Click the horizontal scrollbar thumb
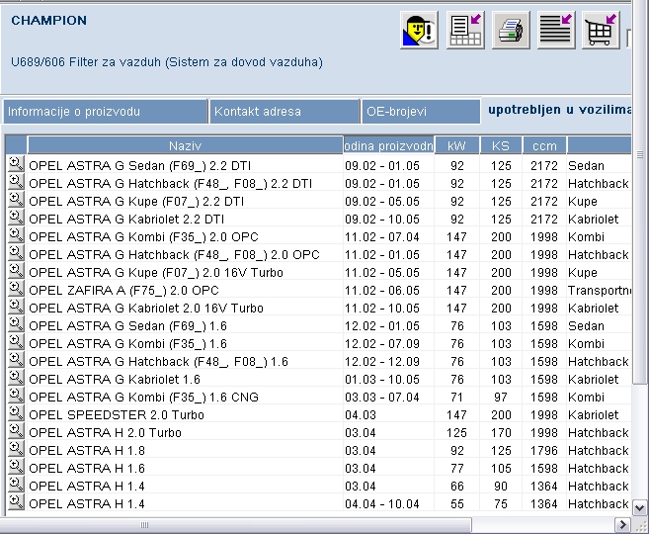Viewport: 649px width, 534px height. (x=236, y=525)
